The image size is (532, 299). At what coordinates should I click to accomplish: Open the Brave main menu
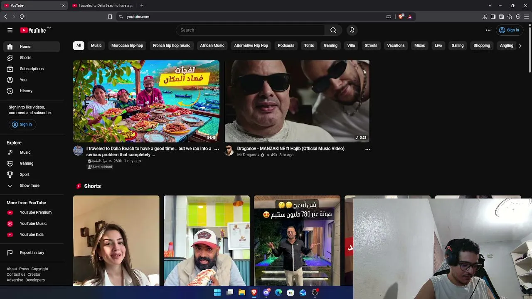[x=526, y=17]
